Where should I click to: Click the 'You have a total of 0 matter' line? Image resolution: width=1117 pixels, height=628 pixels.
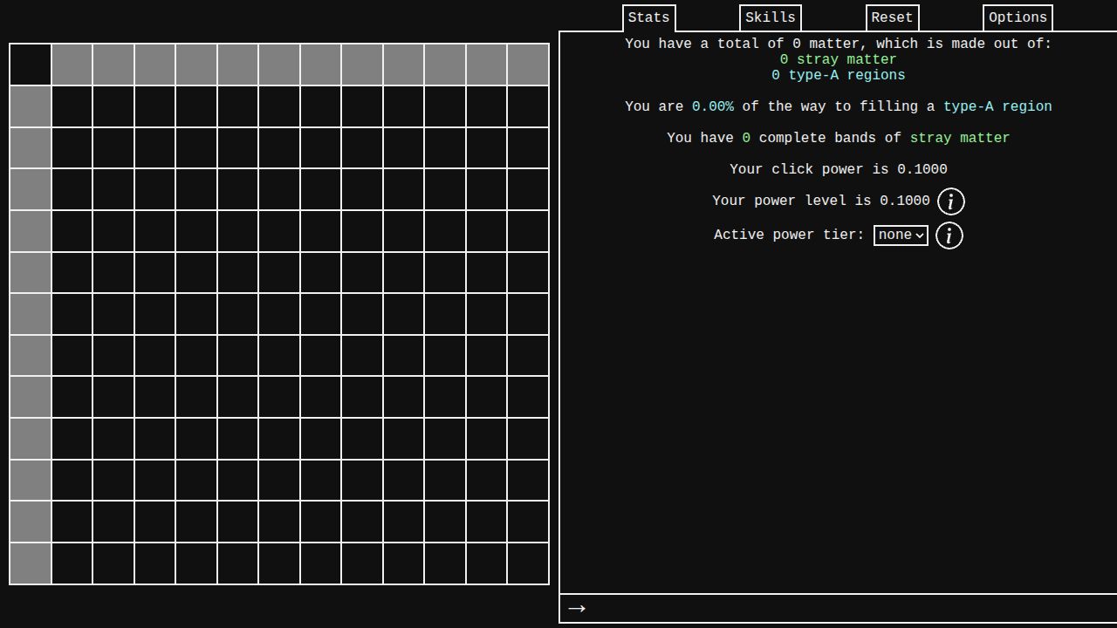point(839,44)
